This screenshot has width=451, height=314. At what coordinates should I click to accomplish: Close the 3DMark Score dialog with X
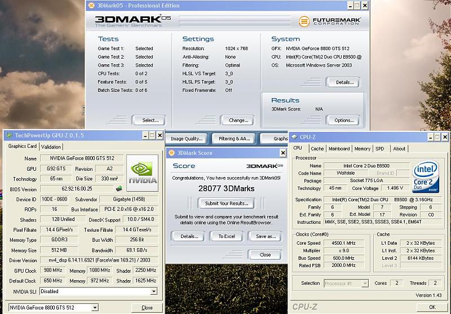coord(283,153)
